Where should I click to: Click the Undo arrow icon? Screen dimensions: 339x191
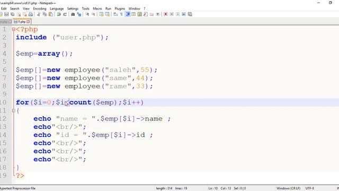click(59, 14)
